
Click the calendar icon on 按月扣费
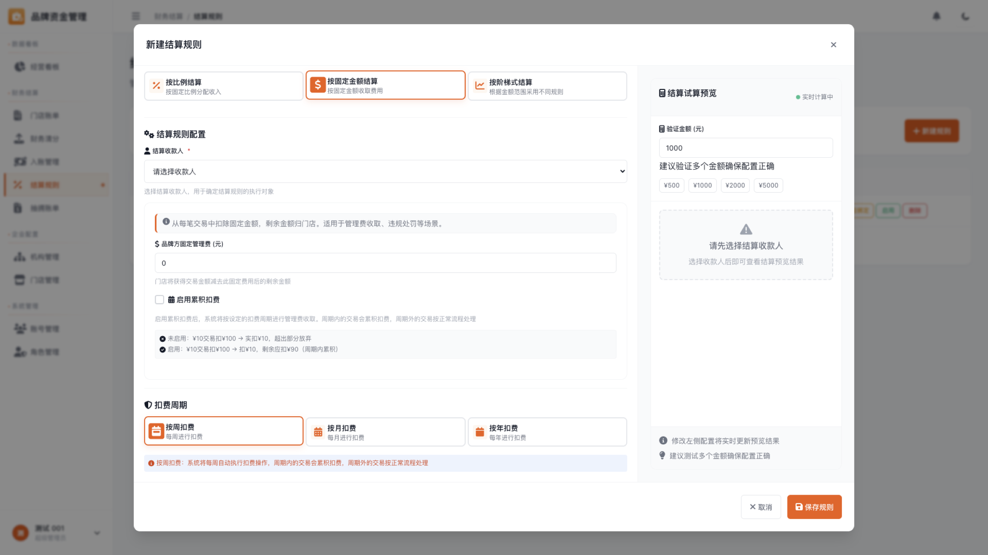click(318, 432)
